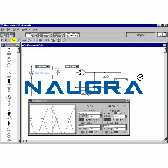Step the Channel A Y POS spinner
168x168 pixels.
coord(101,129)
